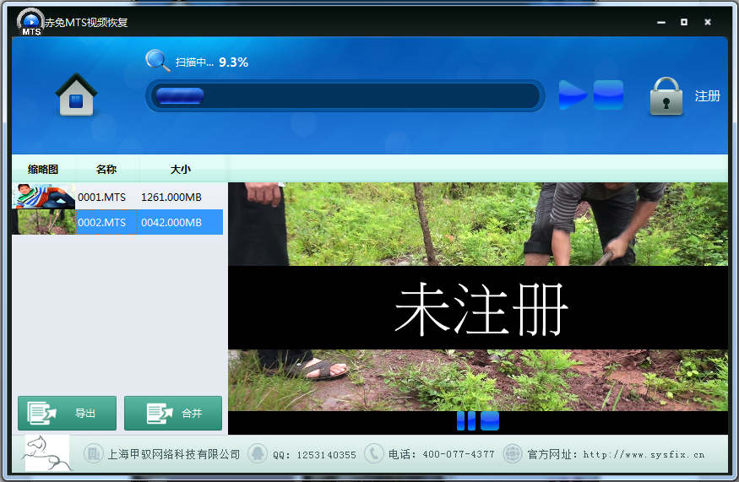This screenshot has width=739, height=482.
Task: Click the company building icon
Action: coord(93,454)
